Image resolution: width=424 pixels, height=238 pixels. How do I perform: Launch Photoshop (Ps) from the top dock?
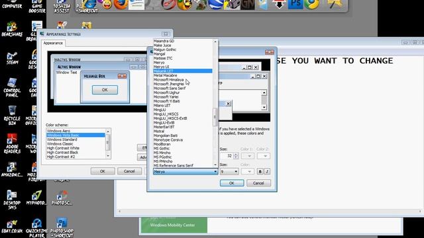click(295, 4)
